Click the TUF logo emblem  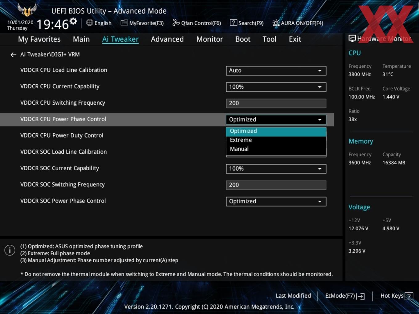pyautogui.click(x=27, y=10)
